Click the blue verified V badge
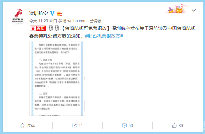Image resolution: width=205 pixels, height=134 pixels. 52,13
